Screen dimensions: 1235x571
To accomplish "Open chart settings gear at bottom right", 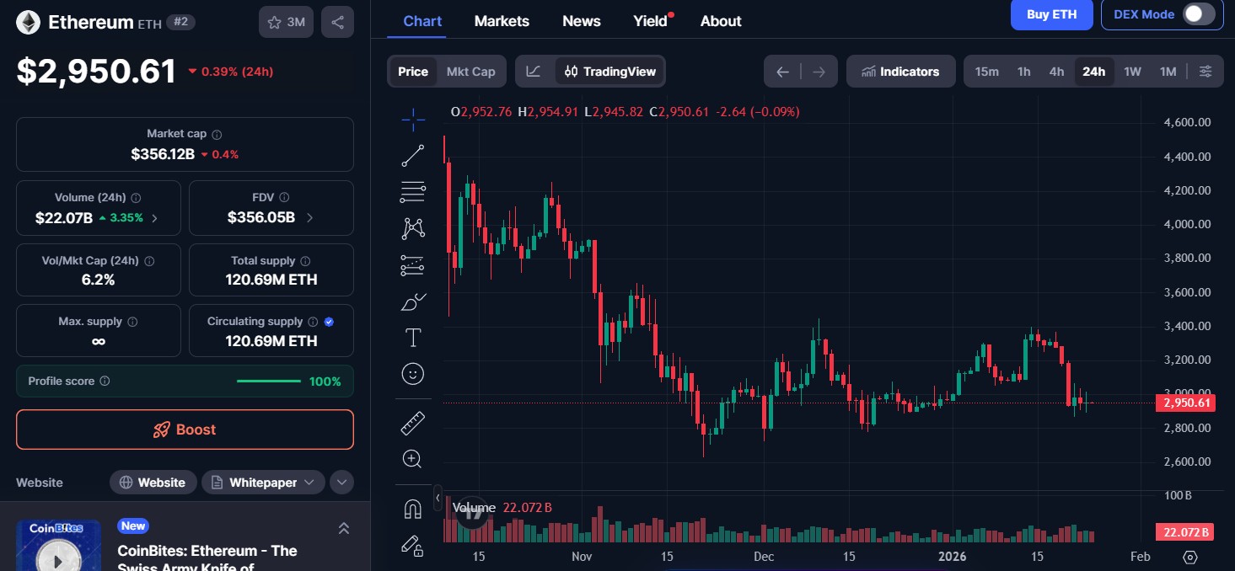I will pyautogui.click(x=1190, y=557).
